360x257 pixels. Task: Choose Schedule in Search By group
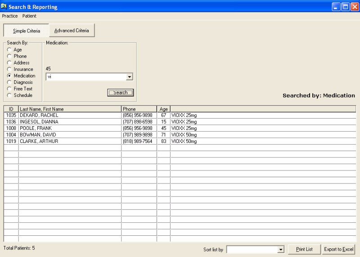(x=9, y=96)
